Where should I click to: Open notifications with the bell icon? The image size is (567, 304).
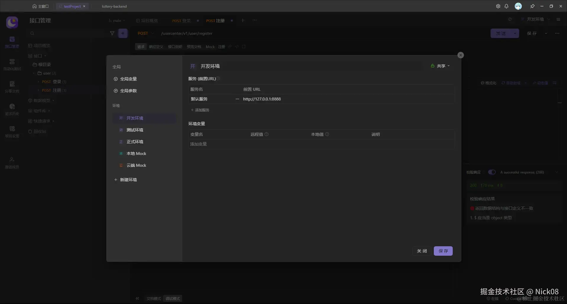click(x=506, y=6)
